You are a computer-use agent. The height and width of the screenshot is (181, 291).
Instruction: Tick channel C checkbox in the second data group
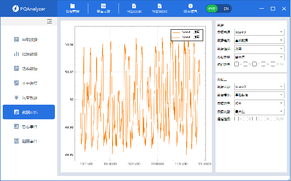point(254,119)
